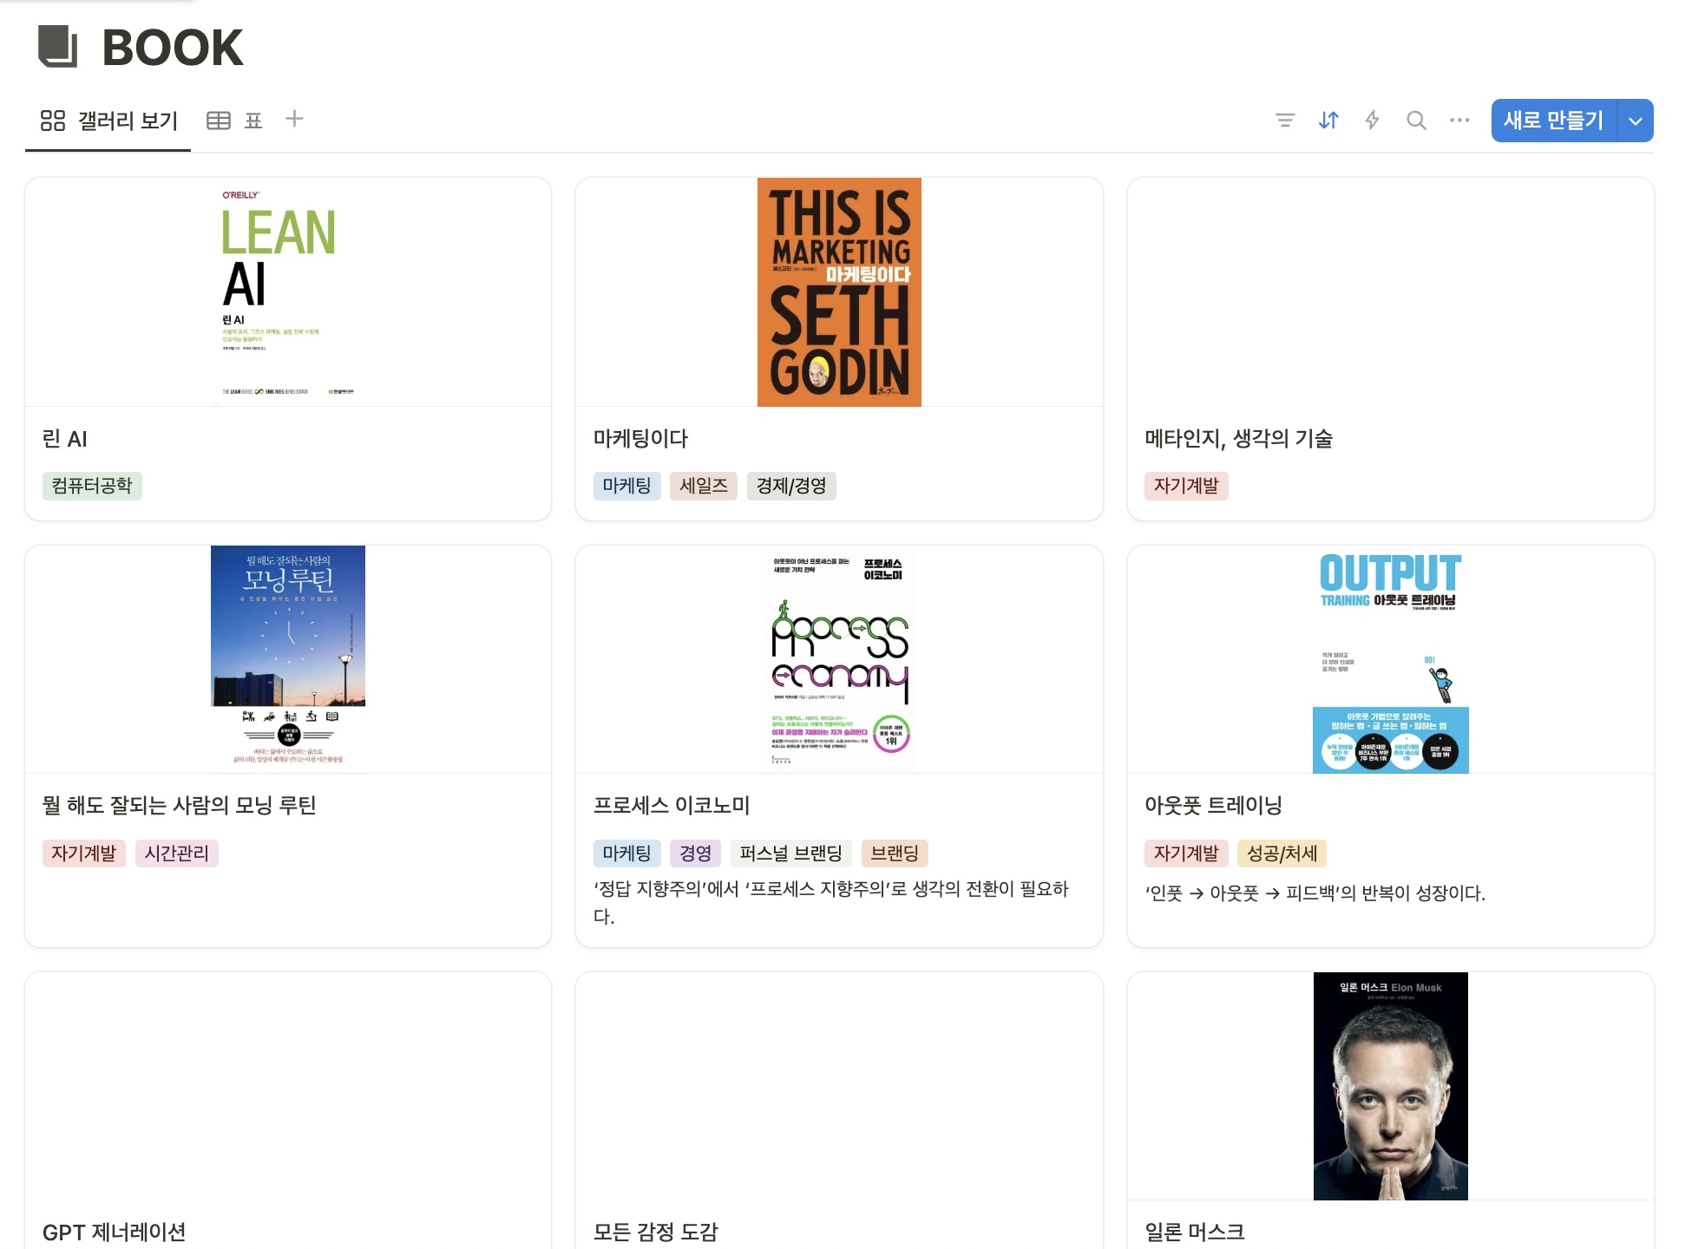Open 뭘 해도 잘되는 사람의 모닝 루틴 title
The height and width of the screenshot is (1249, 1692).
pos(179,806)
